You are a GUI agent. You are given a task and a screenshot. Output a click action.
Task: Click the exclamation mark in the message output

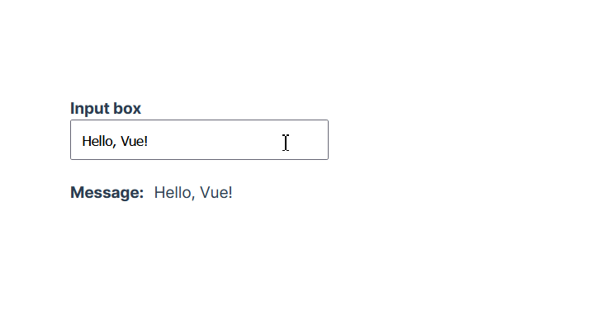click(x=230, y=192)
